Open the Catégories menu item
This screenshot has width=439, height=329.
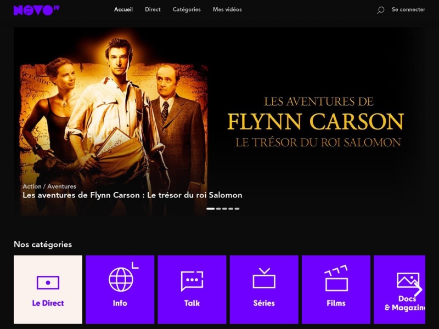(x=187, y=9)
